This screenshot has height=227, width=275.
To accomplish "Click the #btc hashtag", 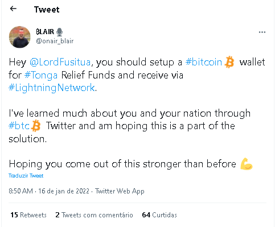I will (x=19, y=126).
